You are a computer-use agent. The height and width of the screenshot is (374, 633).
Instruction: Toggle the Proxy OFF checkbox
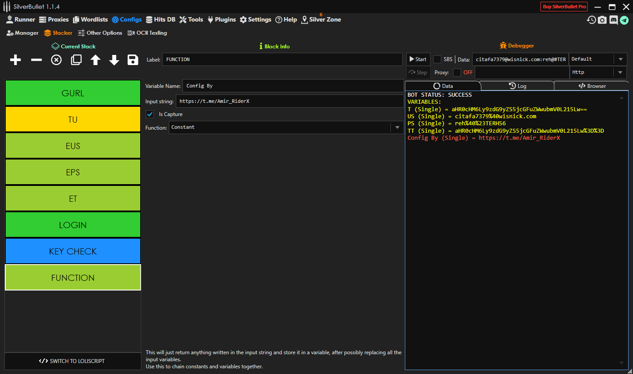456,72
